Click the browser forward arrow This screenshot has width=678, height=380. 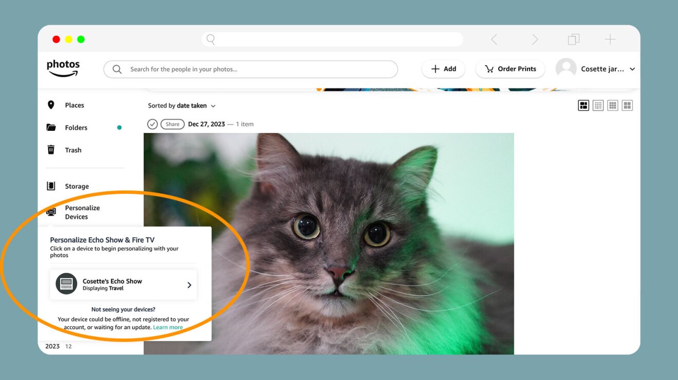pyautogui.click(x=535, y=39)
